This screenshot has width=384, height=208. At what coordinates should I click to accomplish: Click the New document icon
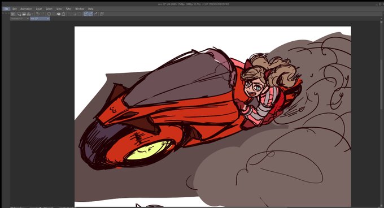(x=19, y=14)
